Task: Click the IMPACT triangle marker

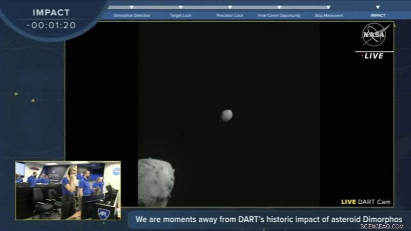Action: 378,7
